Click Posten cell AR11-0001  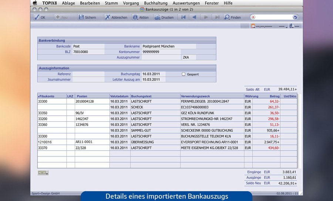[x=92, y=142]
